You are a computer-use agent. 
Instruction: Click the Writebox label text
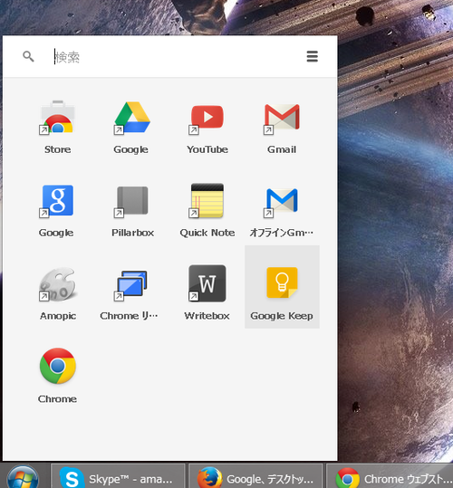tap(207, 316)
